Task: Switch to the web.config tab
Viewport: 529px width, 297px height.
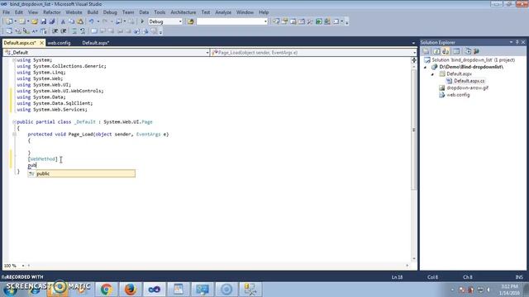Action: [59, 43]
